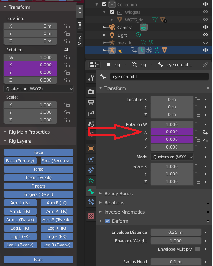Image resolution: width=213 pixels, height=266 pixels.
Task: Open the Bone Constraints properties tab icon
Action: point(91,202)
